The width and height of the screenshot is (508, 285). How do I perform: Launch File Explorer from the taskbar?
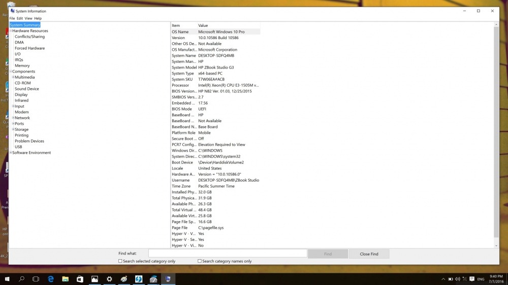coord(66,279)
